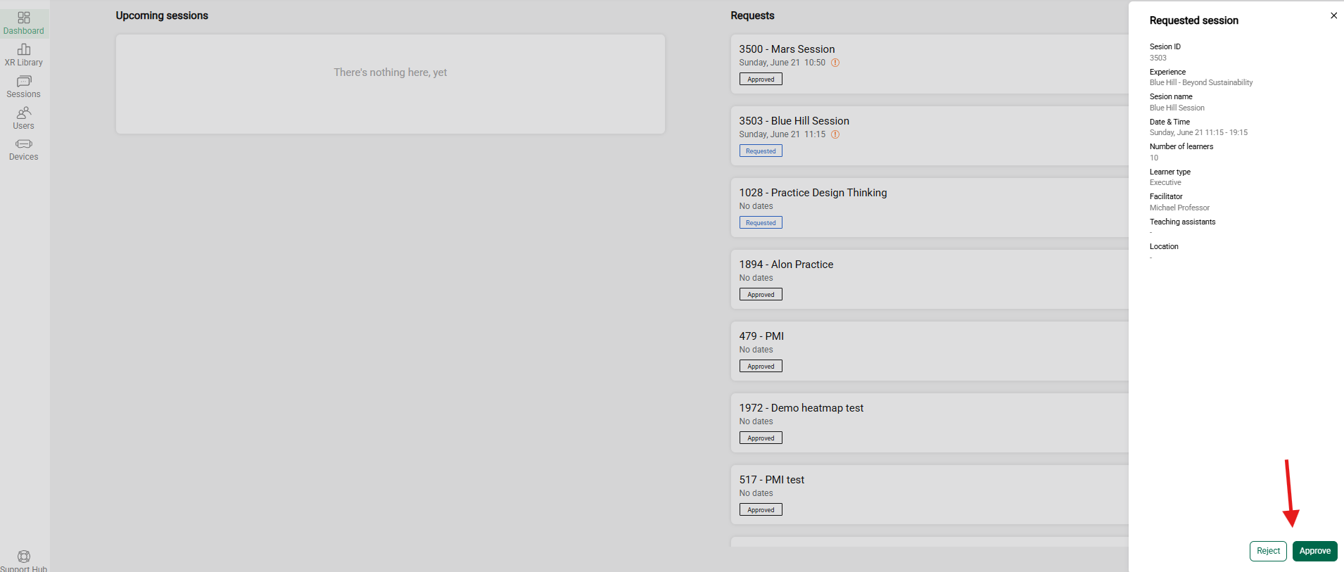Select the Devices menu label

[x=24, y=157]
